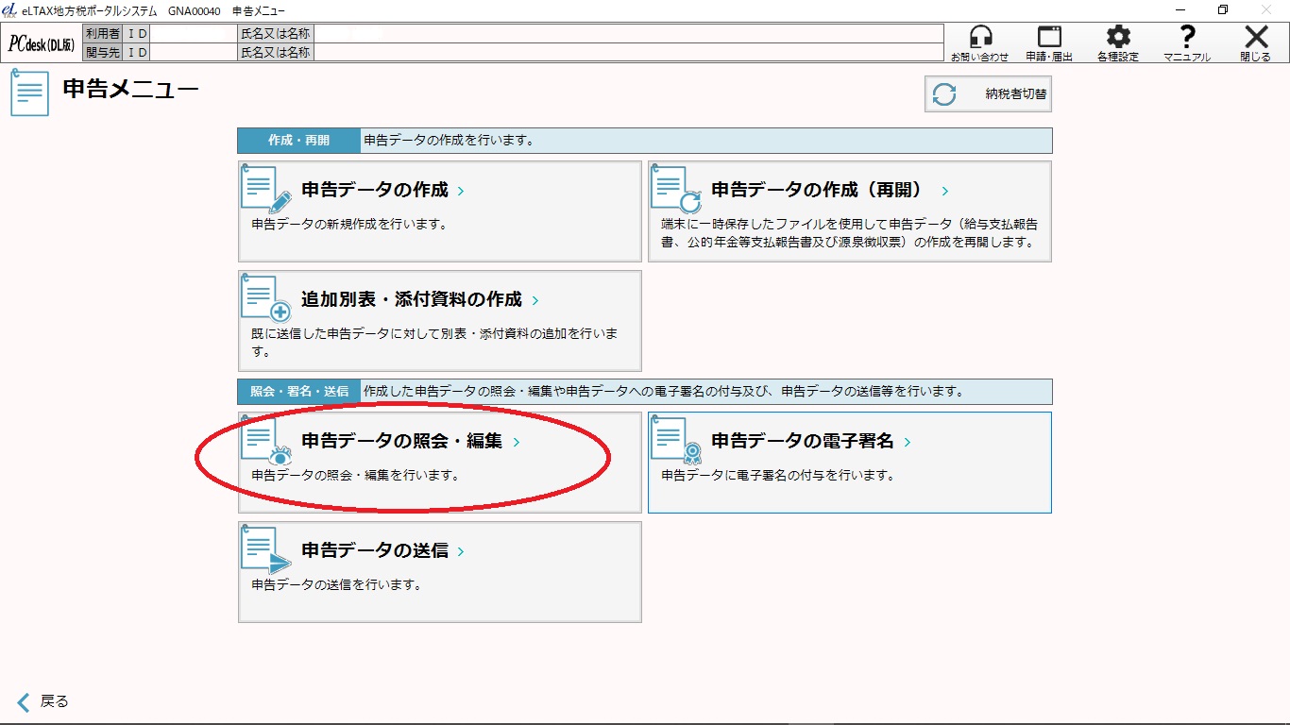Screen dimensions: 1290x725
Task: Click the 閉じる X icon in toolbar
Action: [x=1255, y=38]
